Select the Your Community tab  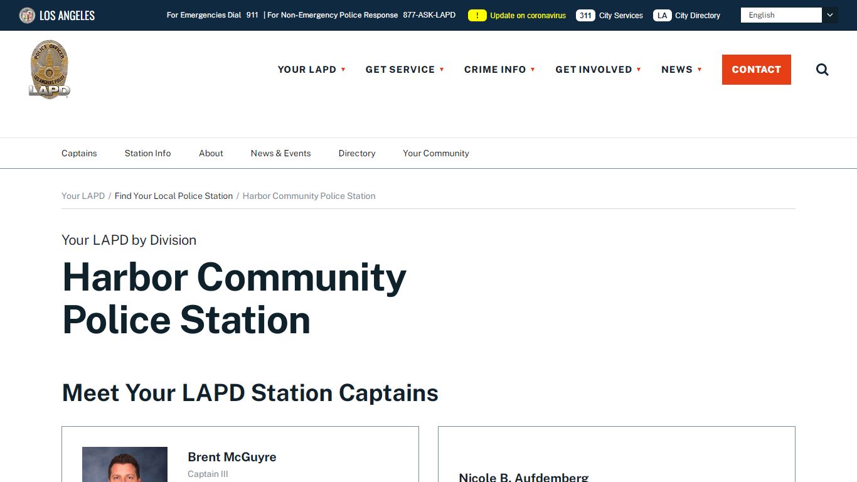436,153
